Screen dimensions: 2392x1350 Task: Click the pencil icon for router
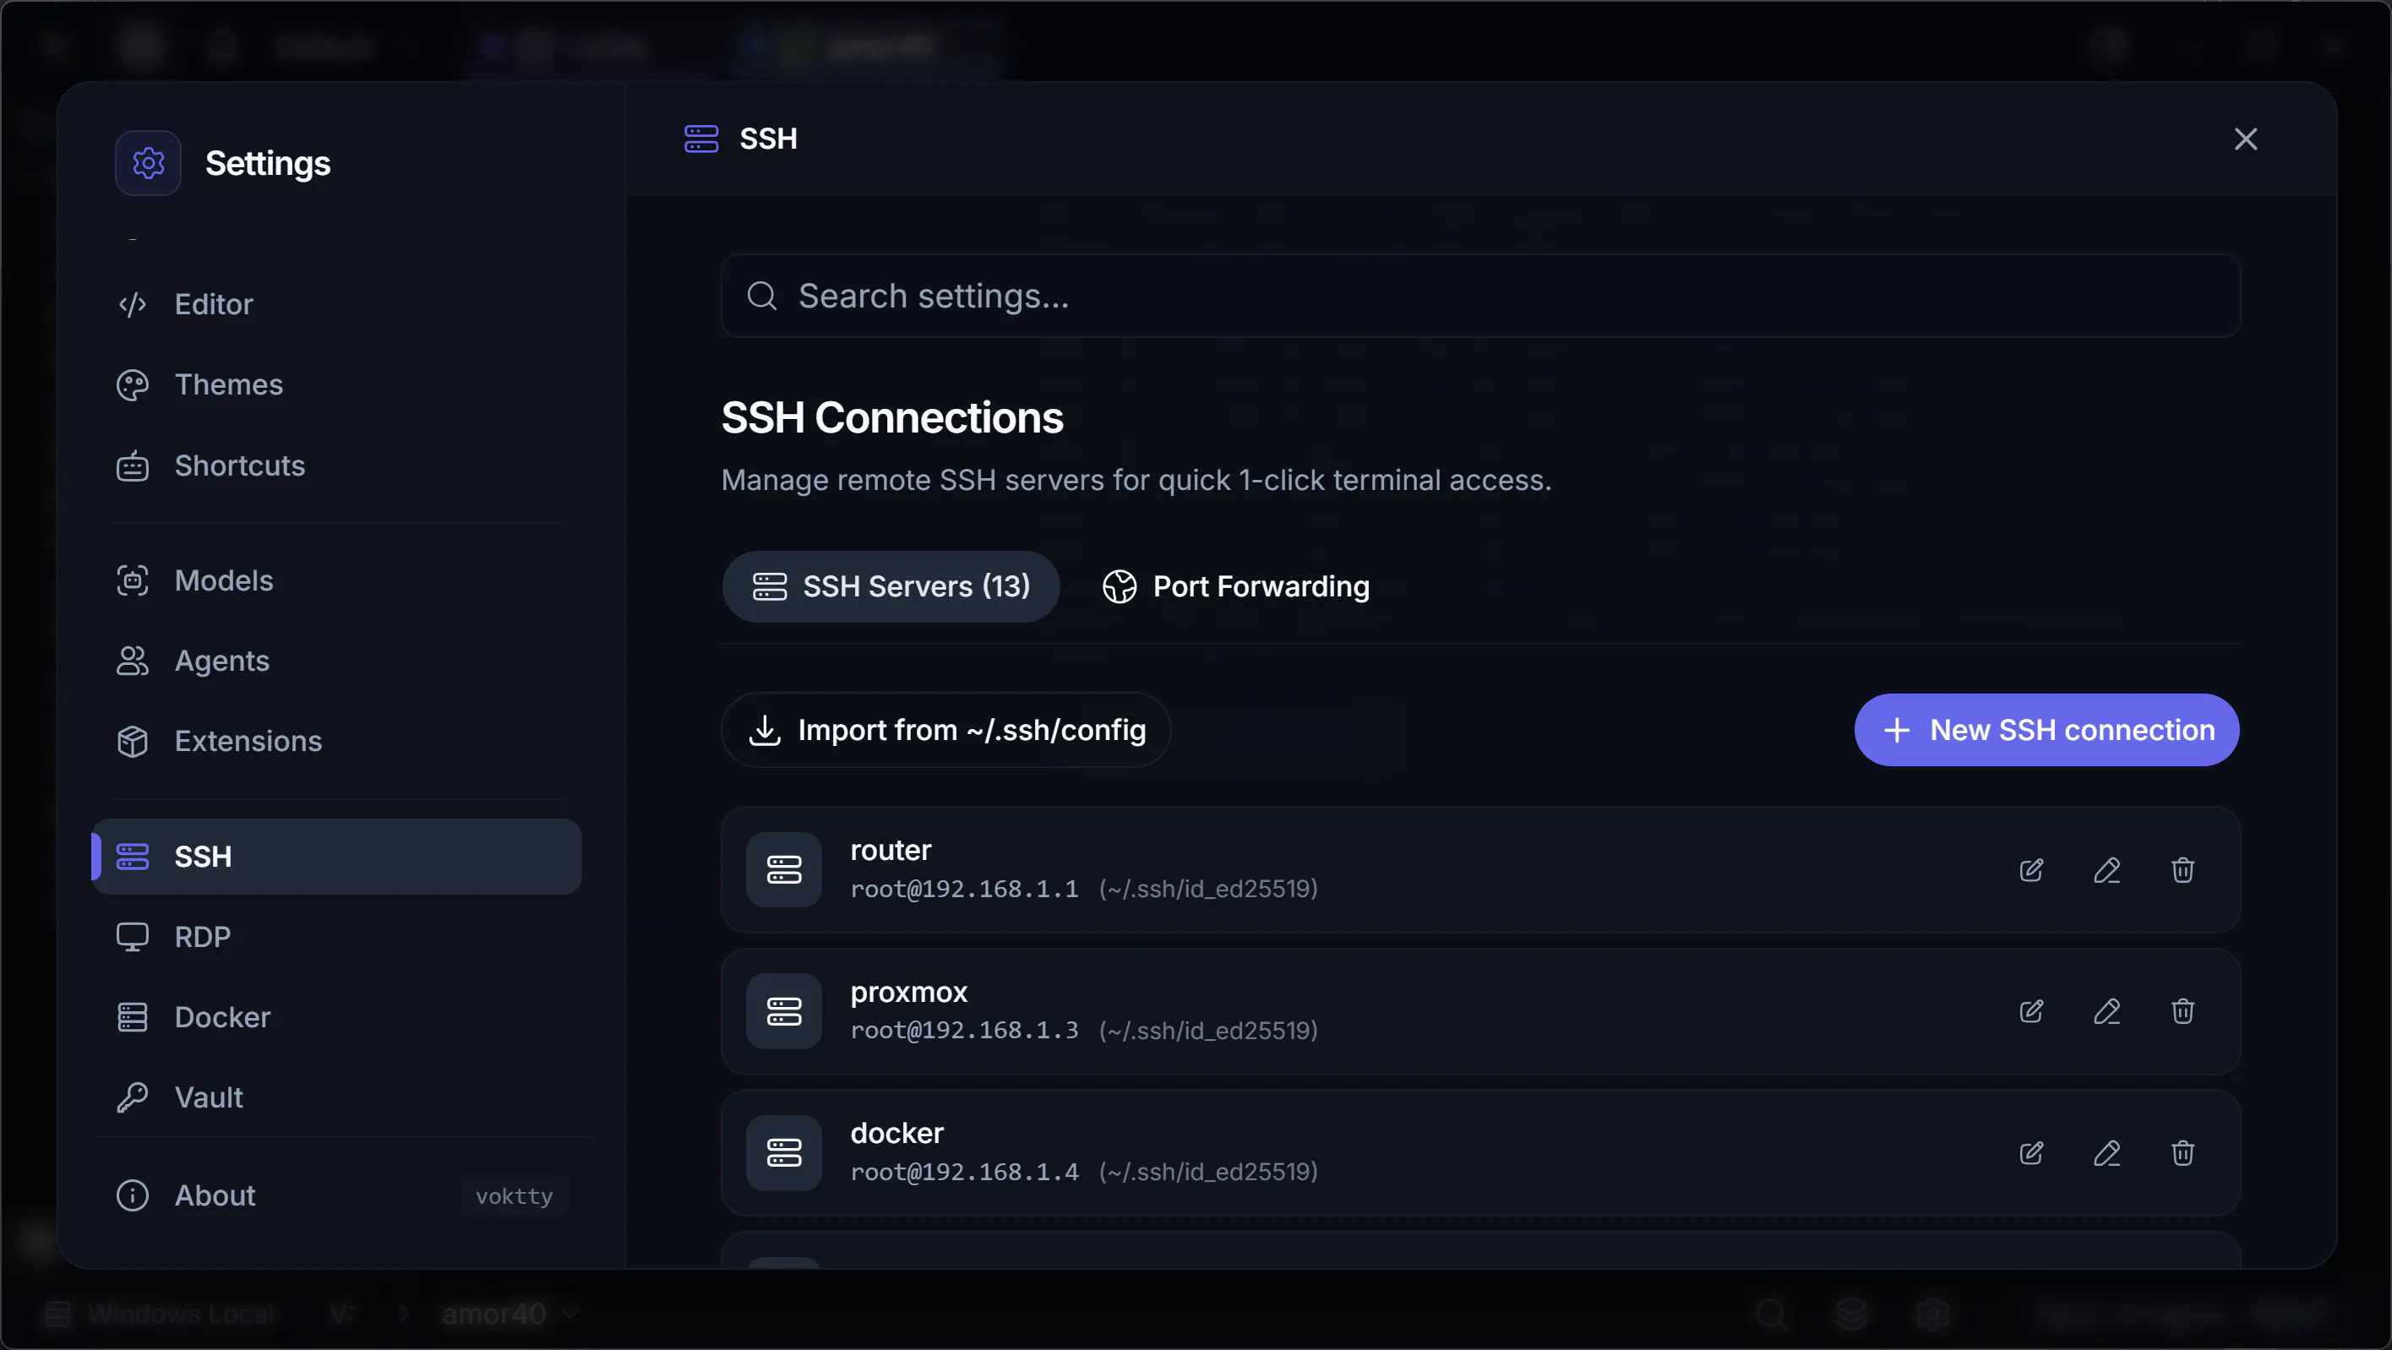(x=2107, y=870)
